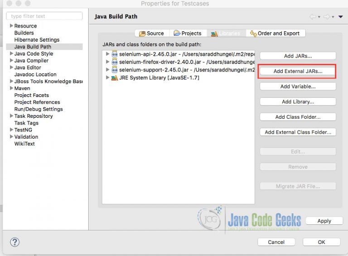Select the selenium-api-2.45.0.jar row text
Viewport: 348px width, 256px height.
187,54
